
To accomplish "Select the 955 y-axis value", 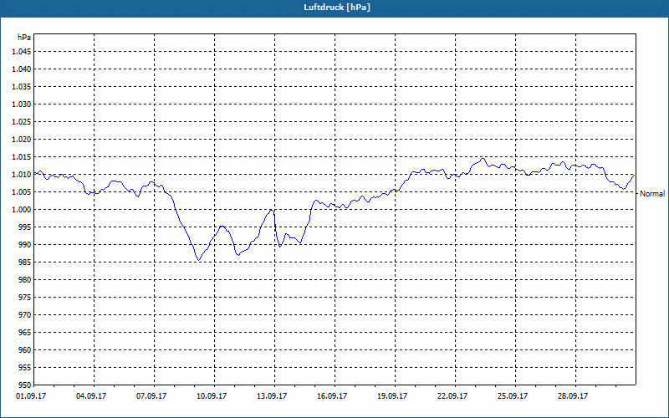I will 25,368.
